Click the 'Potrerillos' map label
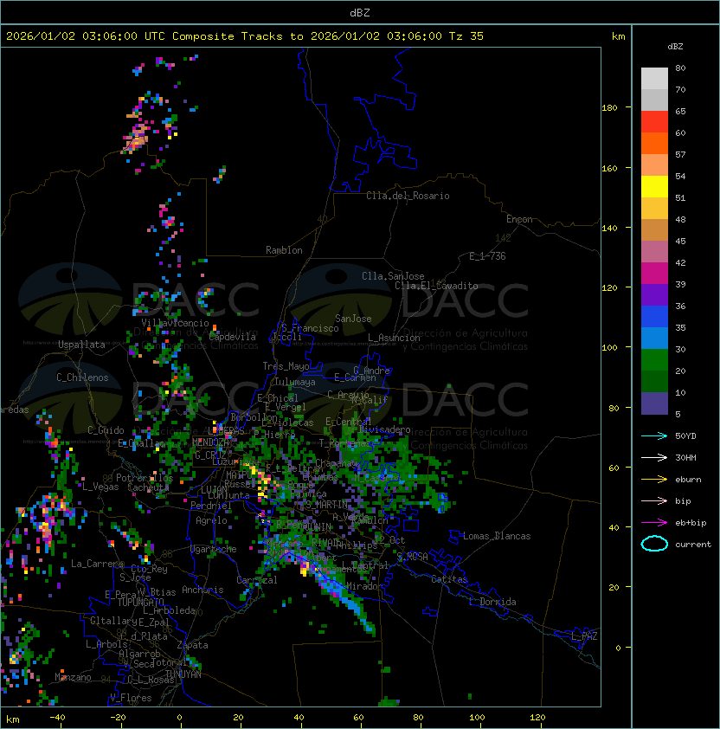720x729 pixels. pos(145,478)
